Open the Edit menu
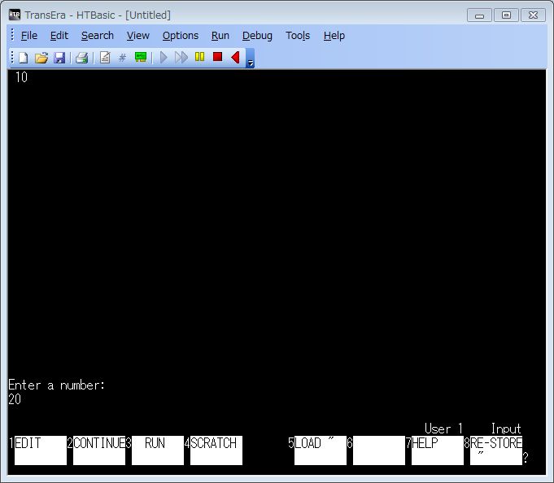This screenshot has width=554, height=483. tap(59, 36)
